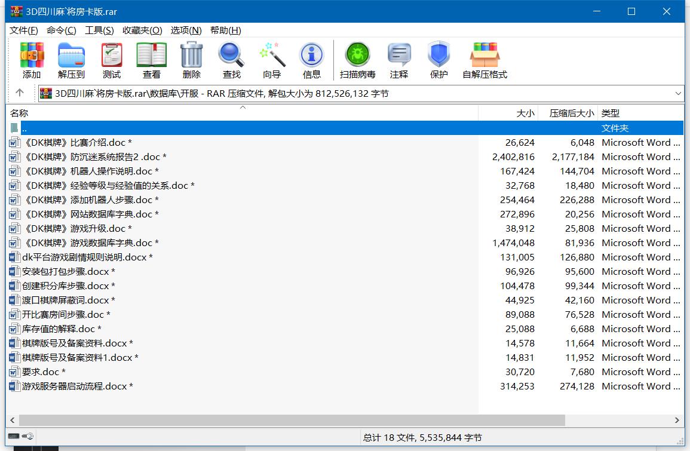690x451 pixels.
Task: Click the up-folder navigation arrow
Action: coord(19,93)
